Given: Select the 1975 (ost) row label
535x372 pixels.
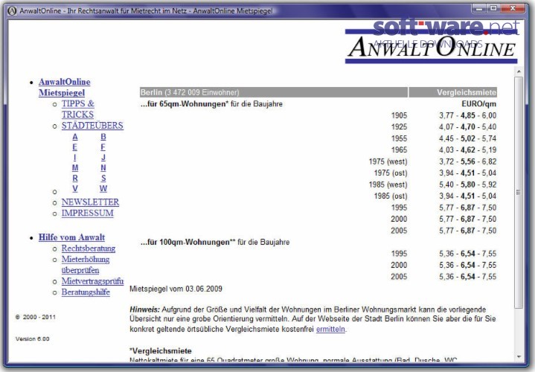Looking at the screenshot, I should 391,173.
